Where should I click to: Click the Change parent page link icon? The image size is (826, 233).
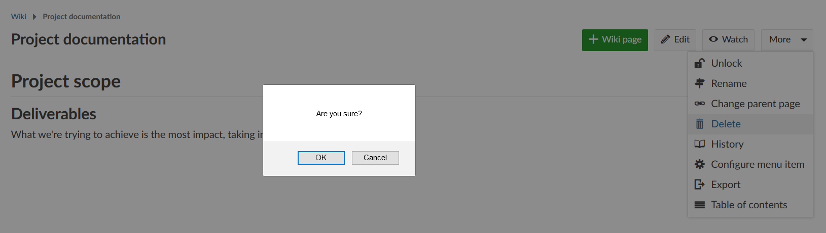point(700,104)
